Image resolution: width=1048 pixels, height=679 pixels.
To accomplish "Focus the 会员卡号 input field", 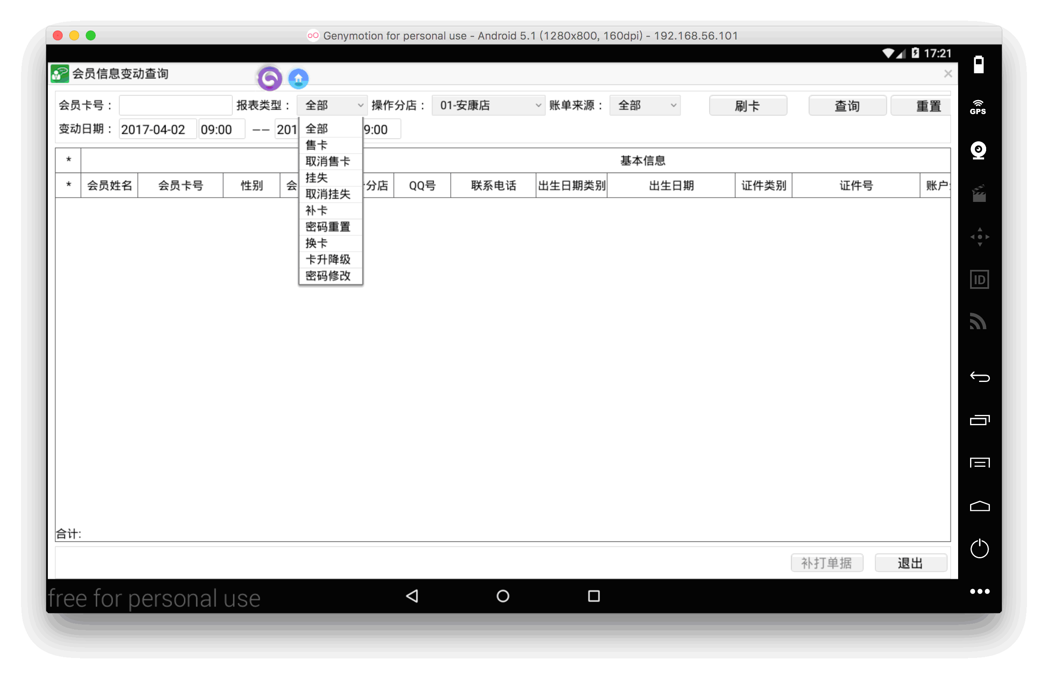I will coord(175,105).
